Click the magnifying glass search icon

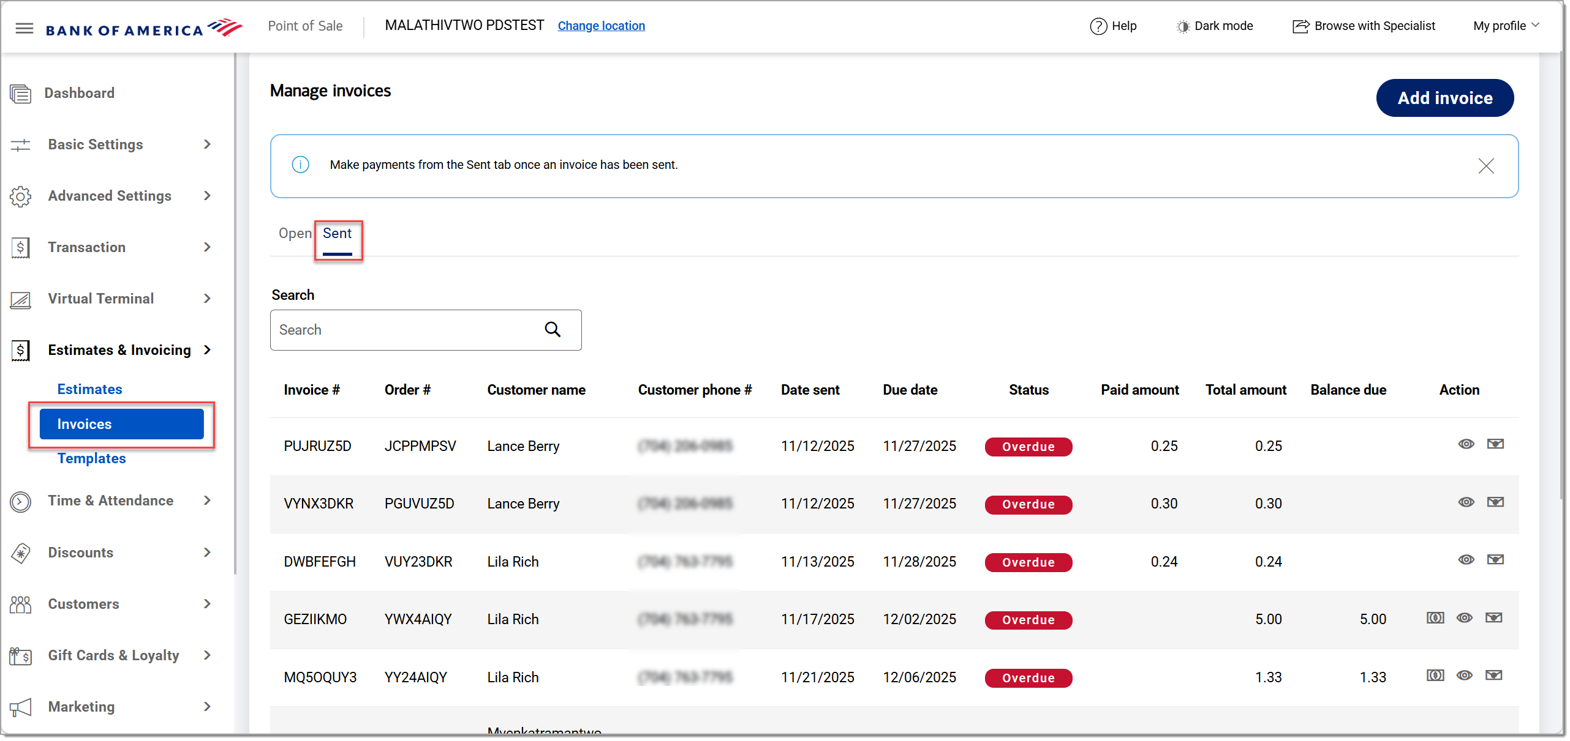(x=553, y=330)
